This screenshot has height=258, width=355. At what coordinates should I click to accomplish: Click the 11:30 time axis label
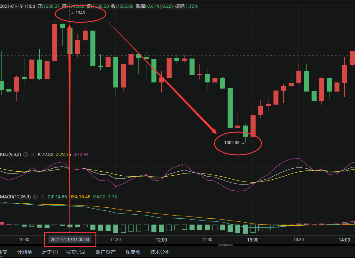116,239
